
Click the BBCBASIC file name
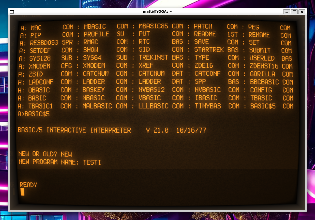264,82
